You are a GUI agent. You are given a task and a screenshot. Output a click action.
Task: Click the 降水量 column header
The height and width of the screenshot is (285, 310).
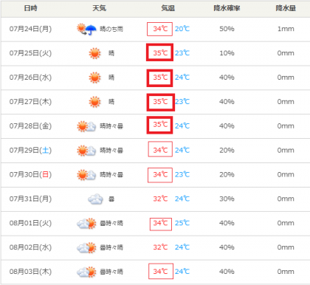coord(286,8)
